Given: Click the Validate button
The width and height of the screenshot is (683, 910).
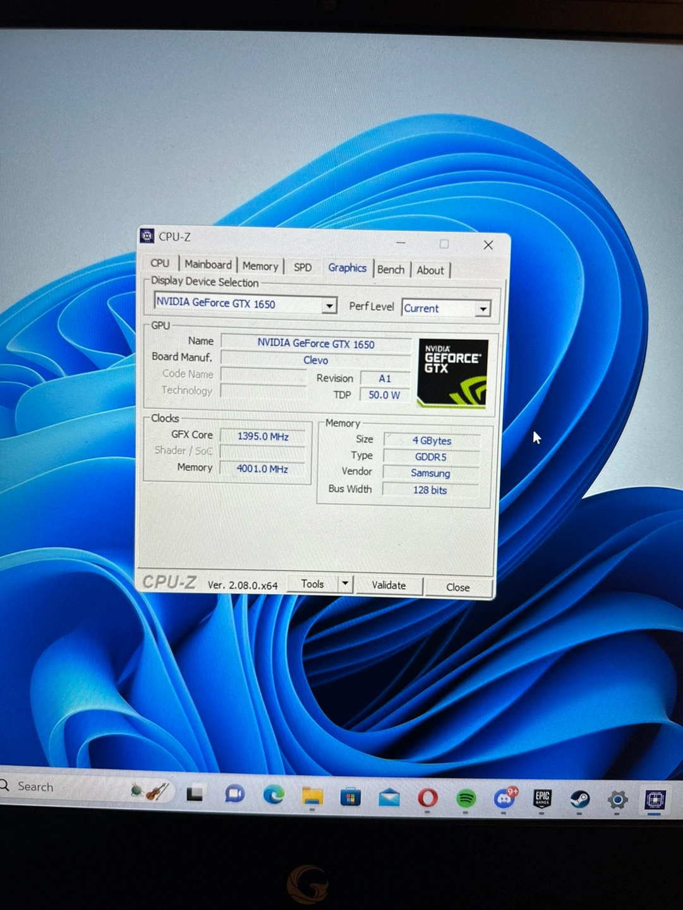Looking at the screenshot, I should [x=389, y=585].
